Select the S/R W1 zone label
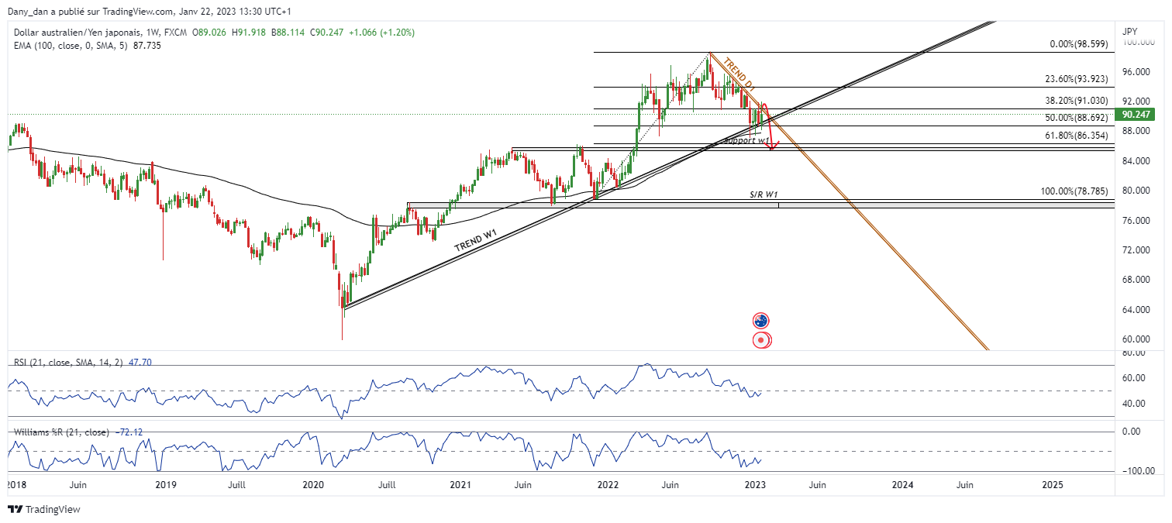Image resolution: width=1172 pixels, height=523 pixels. (764, 194)
